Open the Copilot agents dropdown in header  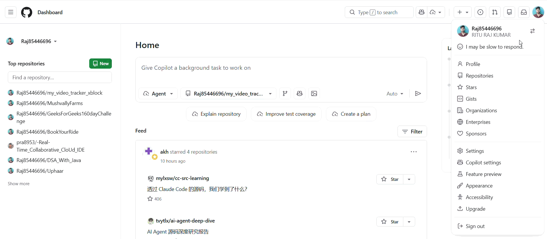[436, 12]
